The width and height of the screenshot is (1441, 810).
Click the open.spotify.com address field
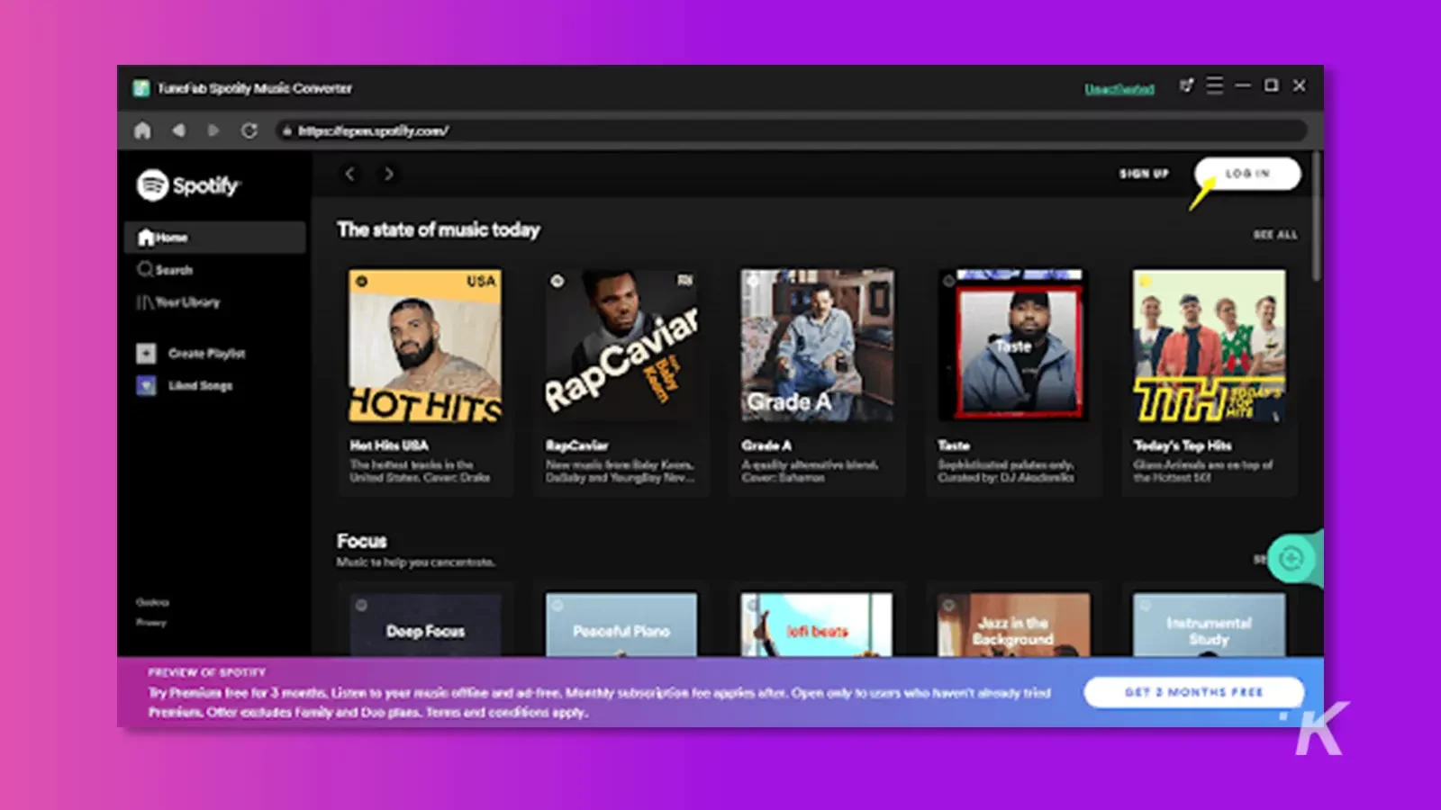(x=793, y=130)
